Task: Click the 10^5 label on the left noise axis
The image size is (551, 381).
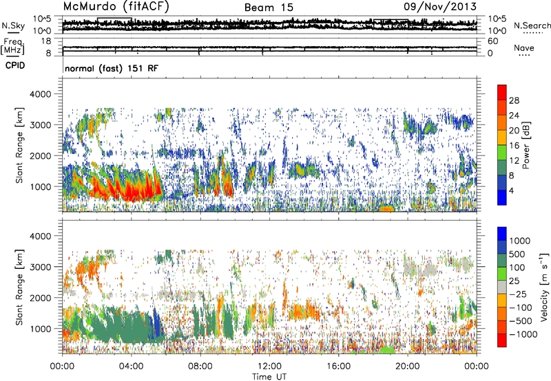Action: (x=42, y=19)
